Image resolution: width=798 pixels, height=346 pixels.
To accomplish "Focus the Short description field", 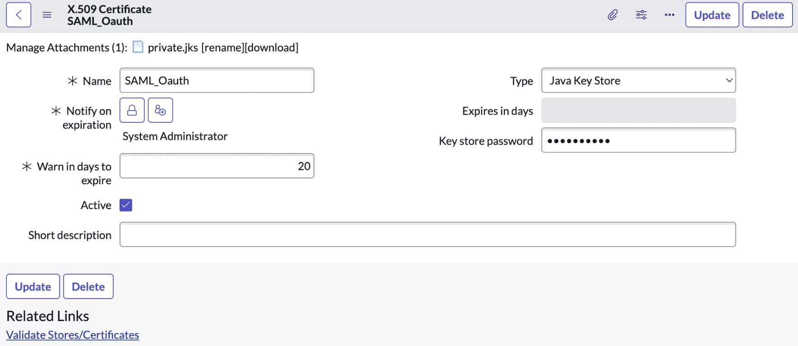I will coord(427,234).
